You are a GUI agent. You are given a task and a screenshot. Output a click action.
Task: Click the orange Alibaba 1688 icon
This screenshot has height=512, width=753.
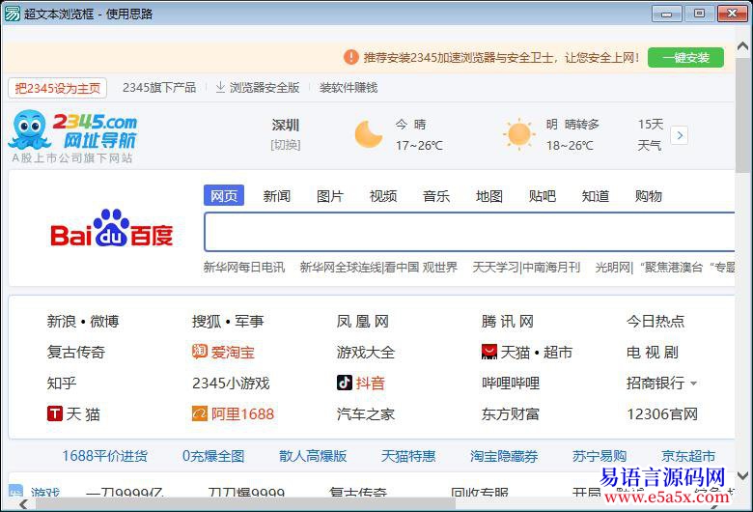(x=200, y=413)
